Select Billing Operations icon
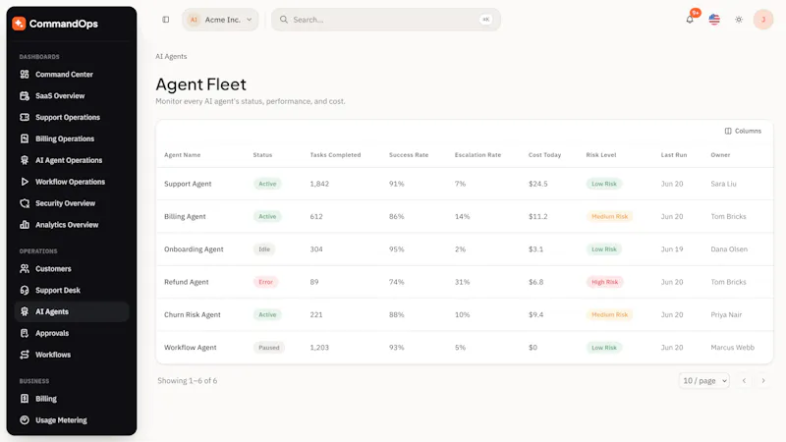Screen dimensions: 786x442 click(x=24, y=138)
